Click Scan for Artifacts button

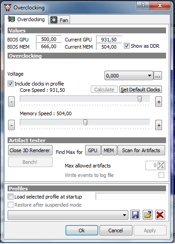[x=141, y=150]
